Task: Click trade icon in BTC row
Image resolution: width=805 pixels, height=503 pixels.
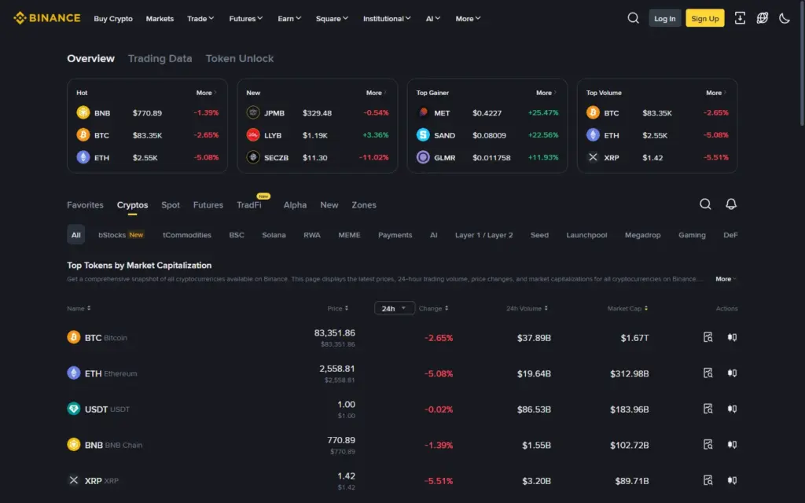Action: (x=732, y=337)
